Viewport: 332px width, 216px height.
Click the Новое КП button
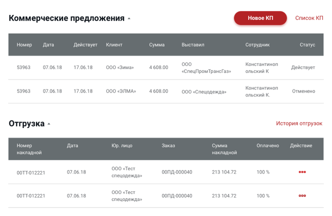coord(260,18)
